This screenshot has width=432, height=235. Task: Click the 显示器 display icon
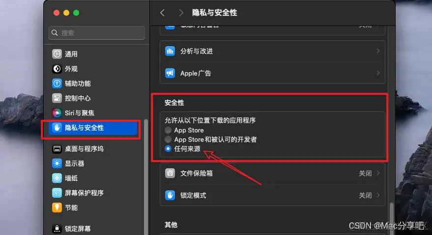coord(57,163)
